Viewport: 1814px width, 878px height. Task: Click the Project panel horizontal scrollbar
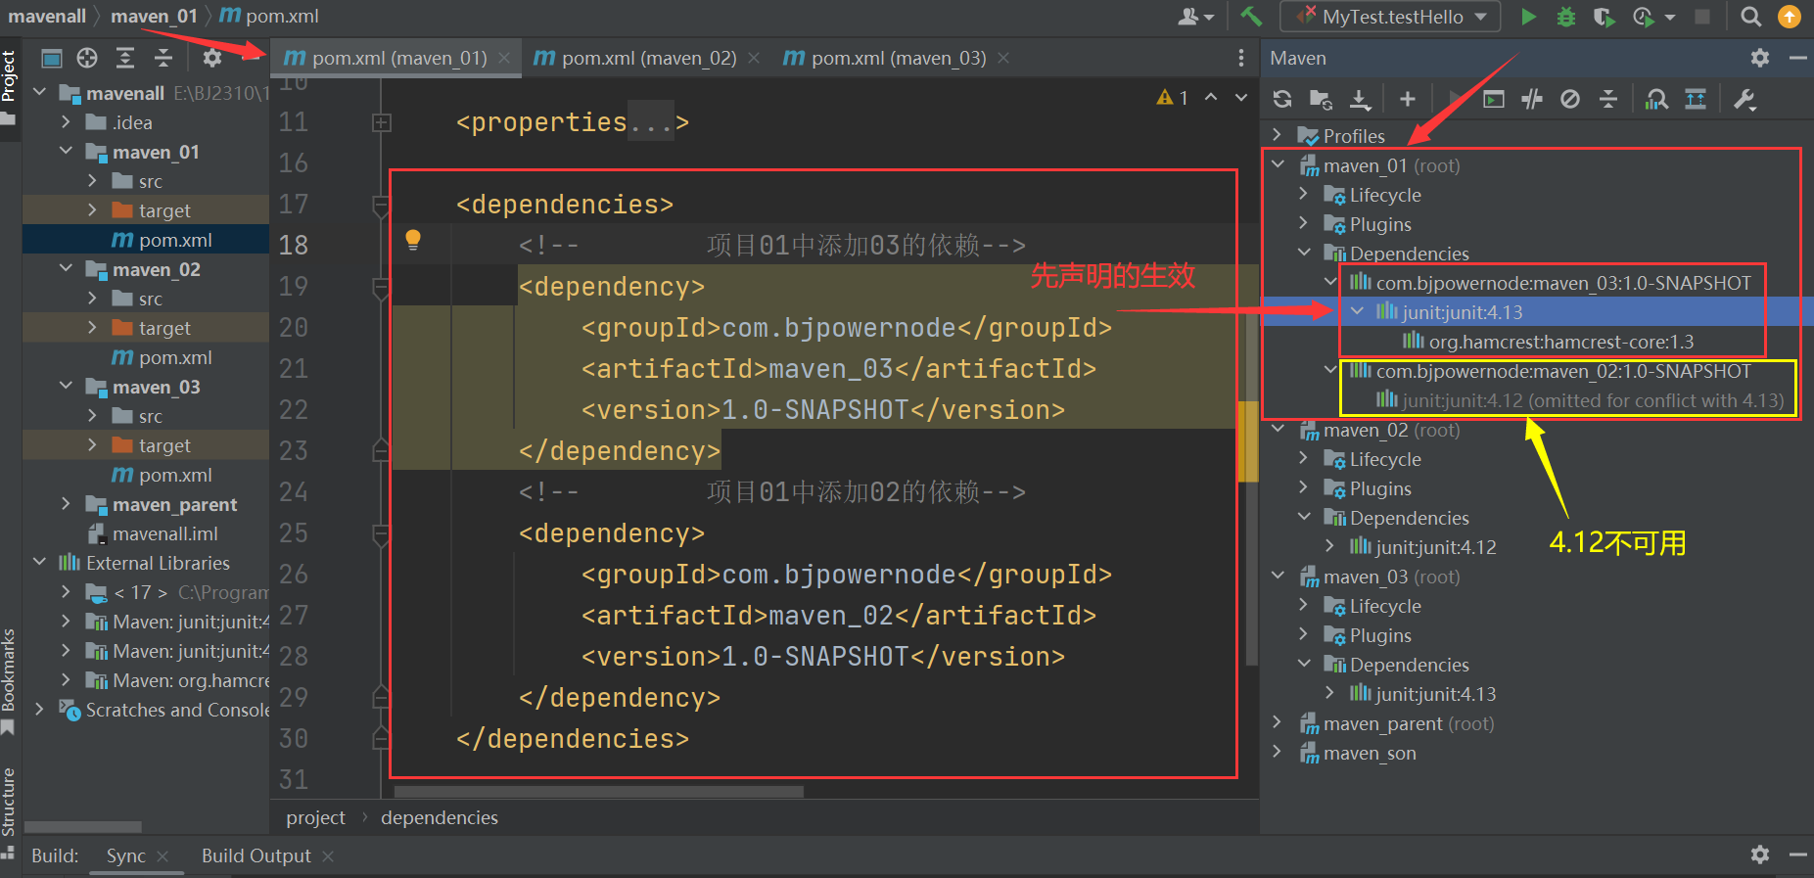[x=83, y=826]
